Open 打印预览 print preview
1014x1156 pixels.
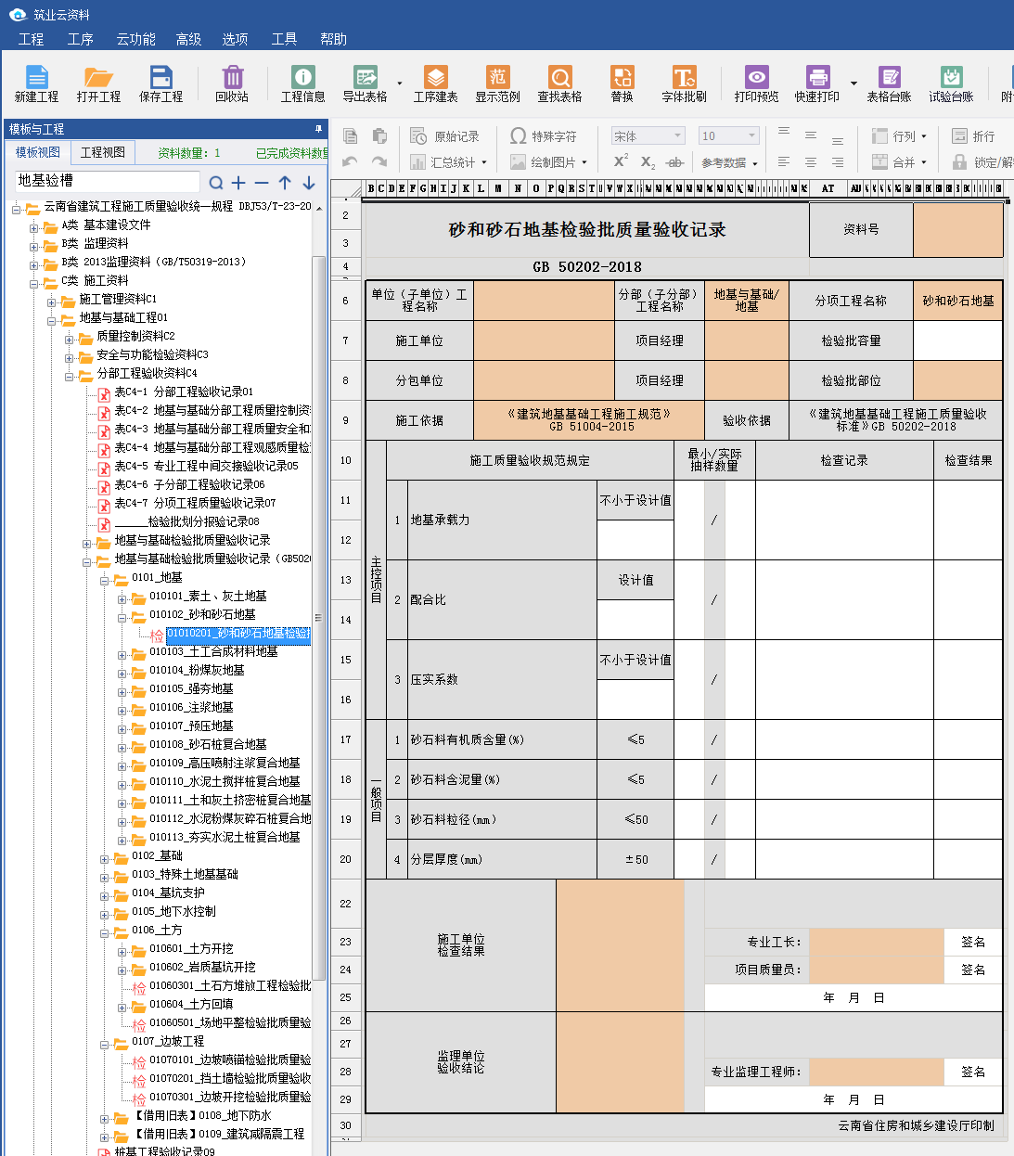pos(757,83)
